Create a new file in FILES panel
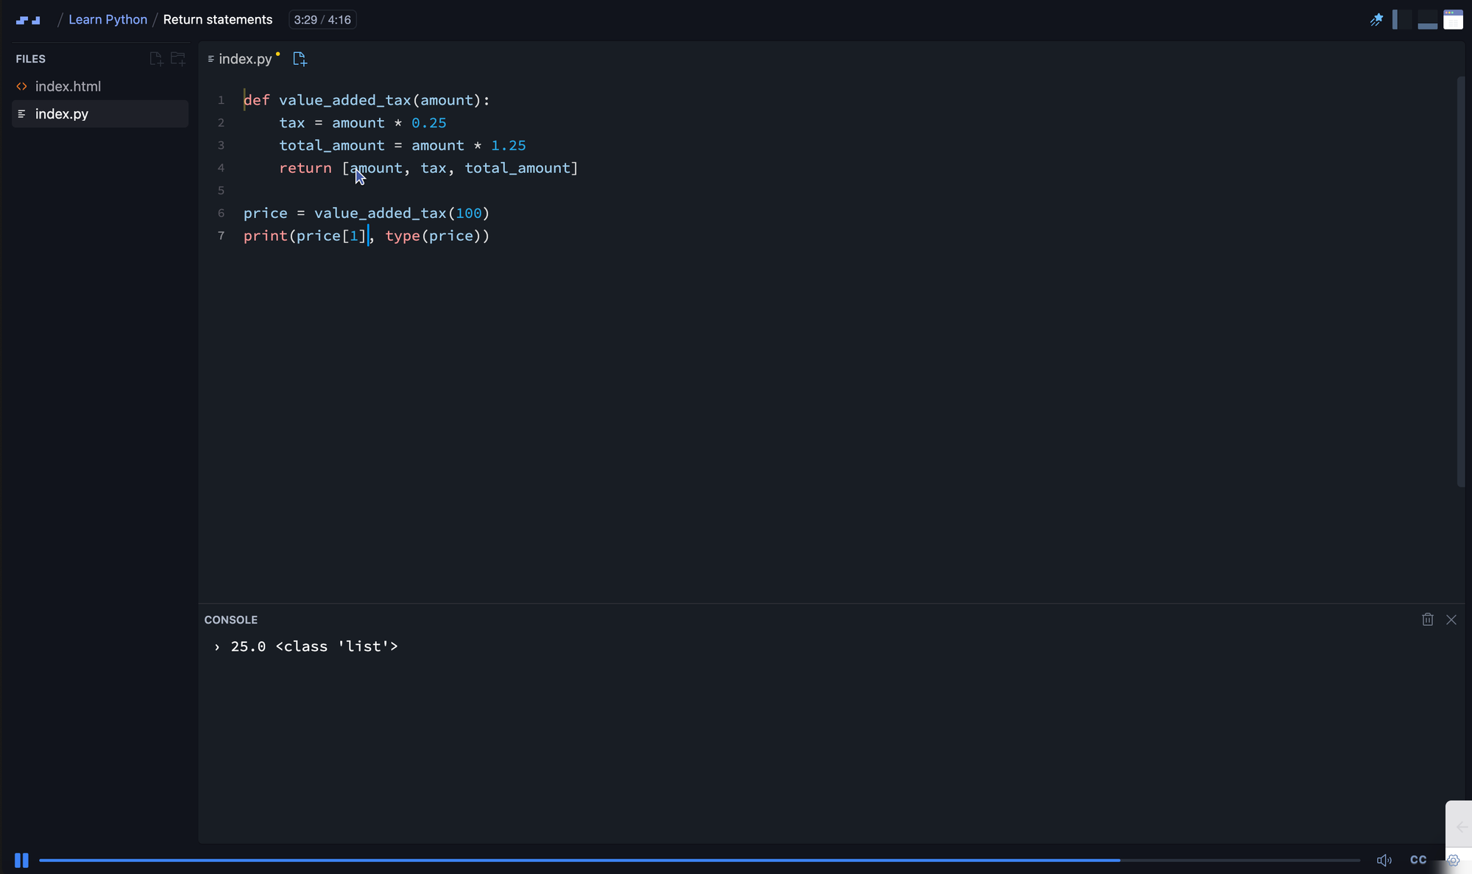This screenshot has height=874, width=1472. coord(156,59)
